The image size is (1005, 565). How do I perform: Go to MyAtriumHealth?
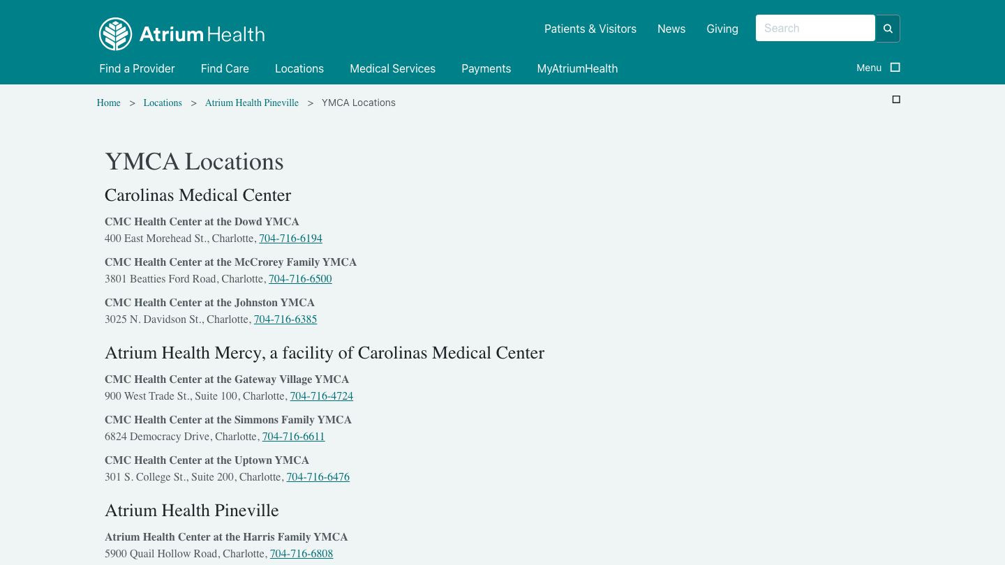[x=577, y=68]
